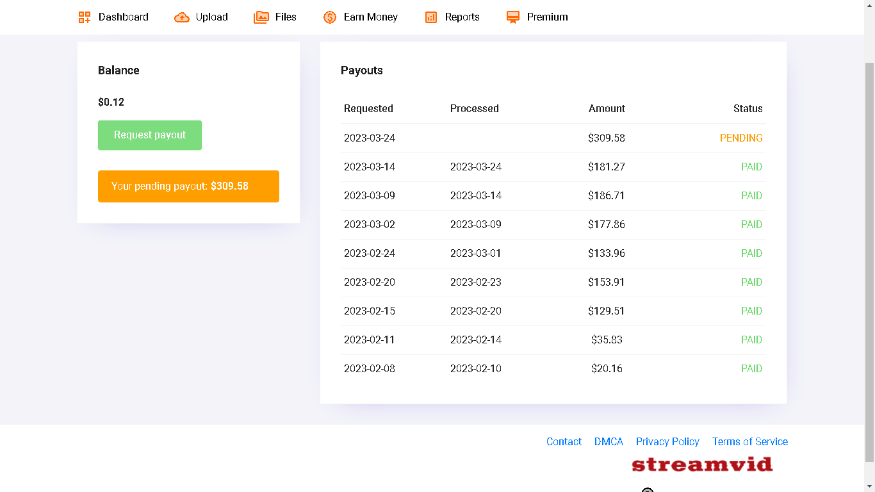This screenshot has height=492, width=875.
Task: Open the Terms of Service link
Action: click(749, 441)
